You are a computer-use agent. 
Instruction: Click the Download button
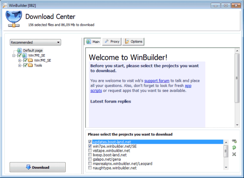click(x=38, y=167)
